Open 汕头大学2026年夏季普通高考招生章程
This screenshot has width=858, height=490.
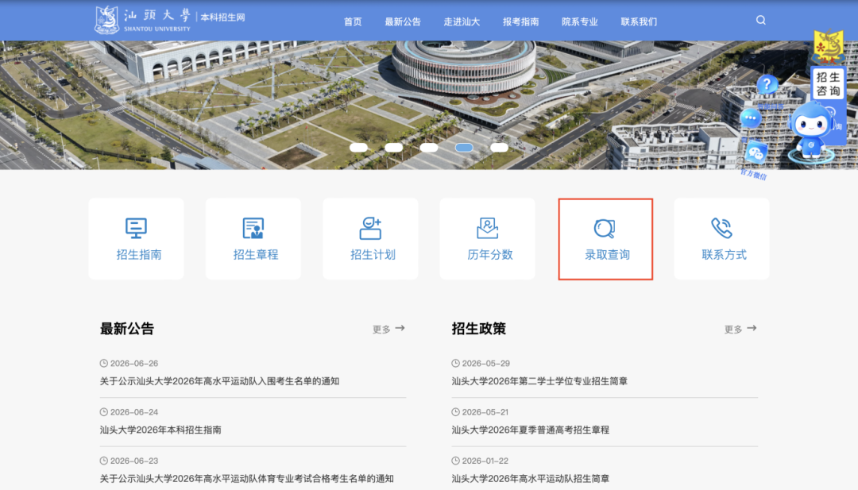point(530,430)
